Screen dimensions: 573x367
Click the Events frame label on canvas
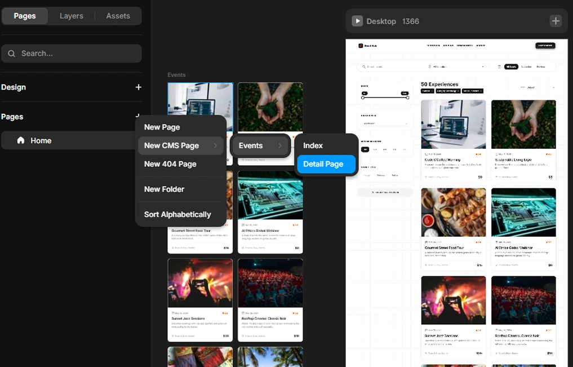(176, 75)
